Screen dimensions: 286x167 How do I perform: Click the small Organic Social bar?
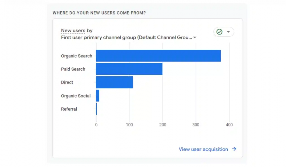pos(98,96)
